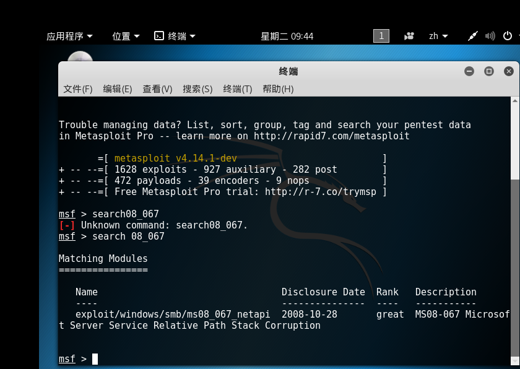Open the 帮助(H) menu
The width and height of the screenshot is (520, 369).
278,89
